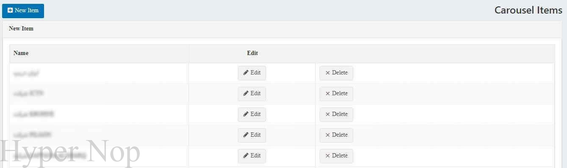This screenshot has height=168, width=567.
Task: Select the third row's name cell
Action: 99,115
